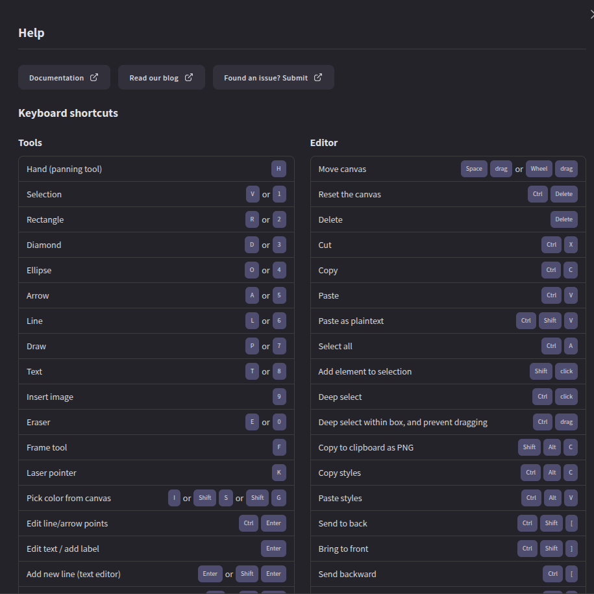Click the V key badge in the Paste row
Image resolution: width=594 pixels, height=594 pixels.
pyautogui.click(x=571, y=295)
